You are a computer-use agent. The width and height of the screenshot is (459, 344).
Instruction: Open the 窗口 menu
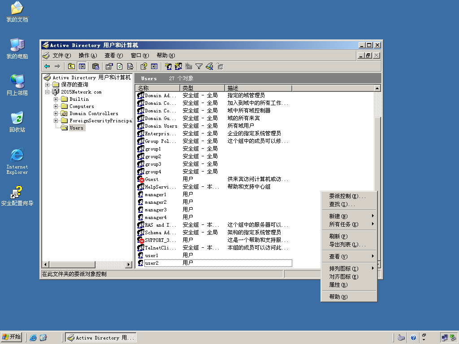140,56
